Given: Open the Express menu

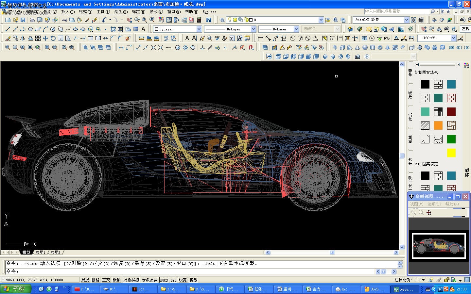Looking at the screenshot, I should (x=209, y=12).
